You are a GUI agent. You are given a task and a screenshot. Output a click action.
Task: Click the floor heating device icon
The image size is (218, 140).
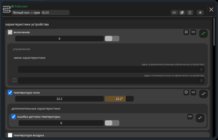[7, 9]
